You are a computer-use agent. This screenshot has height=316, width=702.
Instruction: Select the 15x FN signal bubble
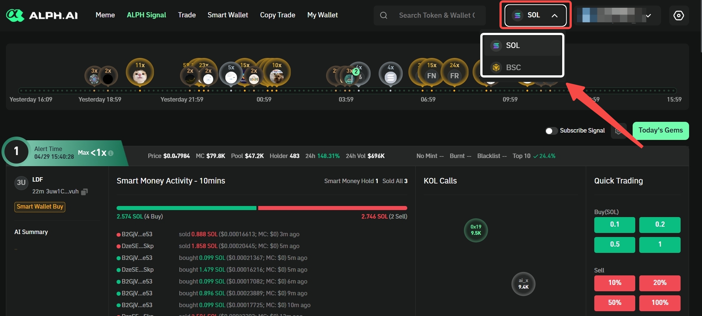pos(432,72)
